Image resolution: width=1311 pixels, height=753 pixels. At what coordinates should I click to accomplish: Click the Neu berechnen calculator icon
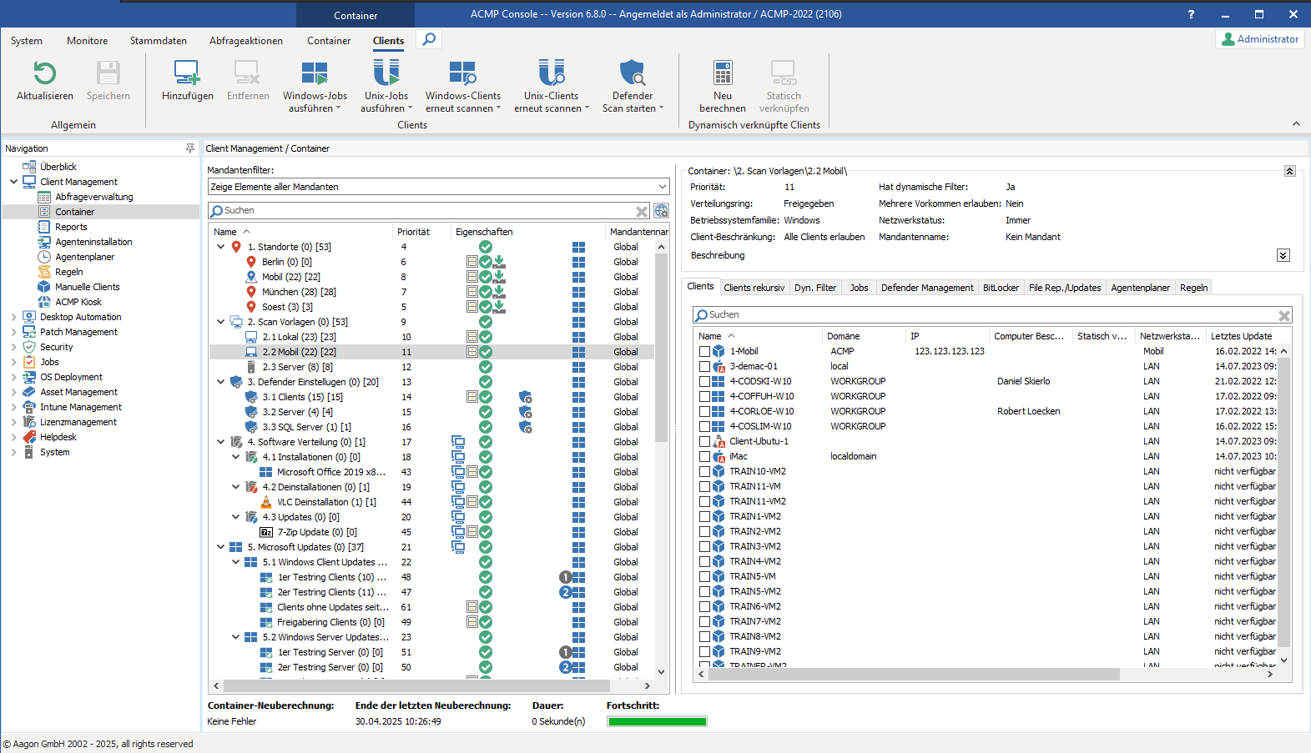click(x=723, y=73)
